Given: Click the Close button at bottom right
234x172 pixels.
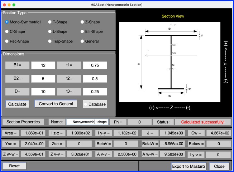Looking at the screenshot, I should (x=219, y=166).
